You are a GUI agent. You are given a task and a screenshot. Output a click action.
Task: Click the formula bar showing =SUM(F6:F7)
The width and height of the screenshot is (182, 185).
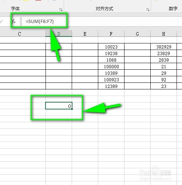[102, 22]
